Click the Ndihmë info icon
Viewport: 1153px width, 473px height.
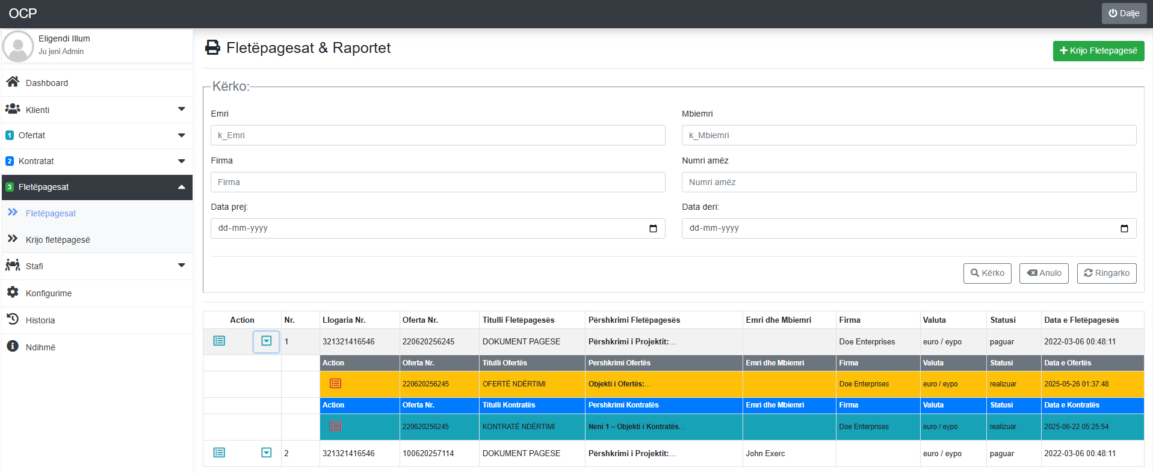[x=13, y=346]
